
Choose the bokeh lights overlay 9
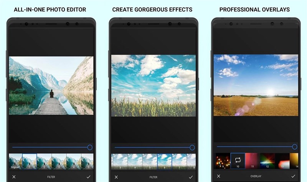point(223,161)
